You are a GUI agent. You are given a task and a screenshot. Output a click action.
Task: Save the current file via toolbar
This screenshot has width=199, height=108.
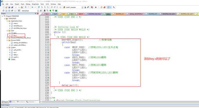(x=9, y=7)
